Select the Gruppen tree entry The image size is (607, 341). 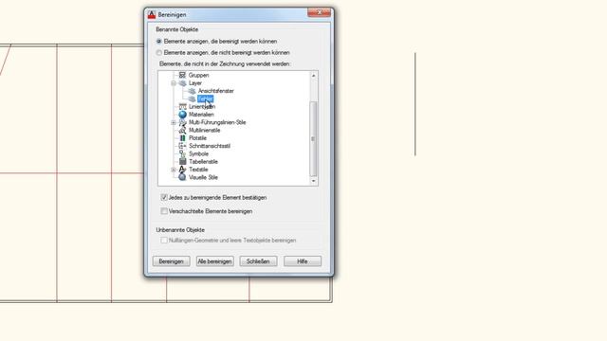[198, 75]
